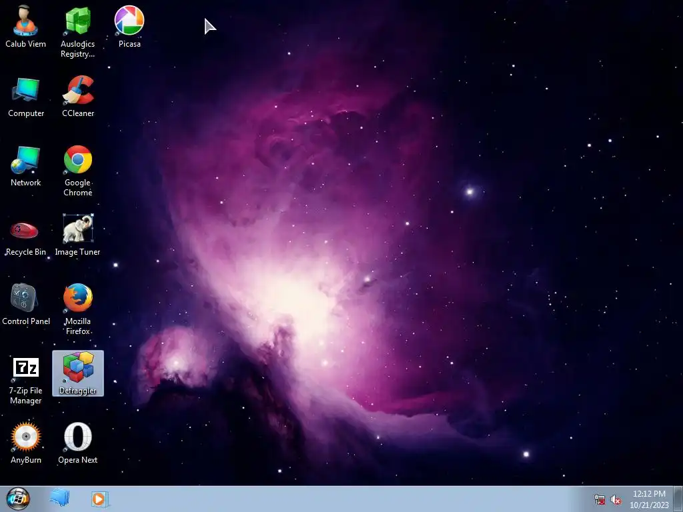This screenshot has width=683, height=512.
Task: Open the Windows Start orb
Action: [x=18, y=499]
